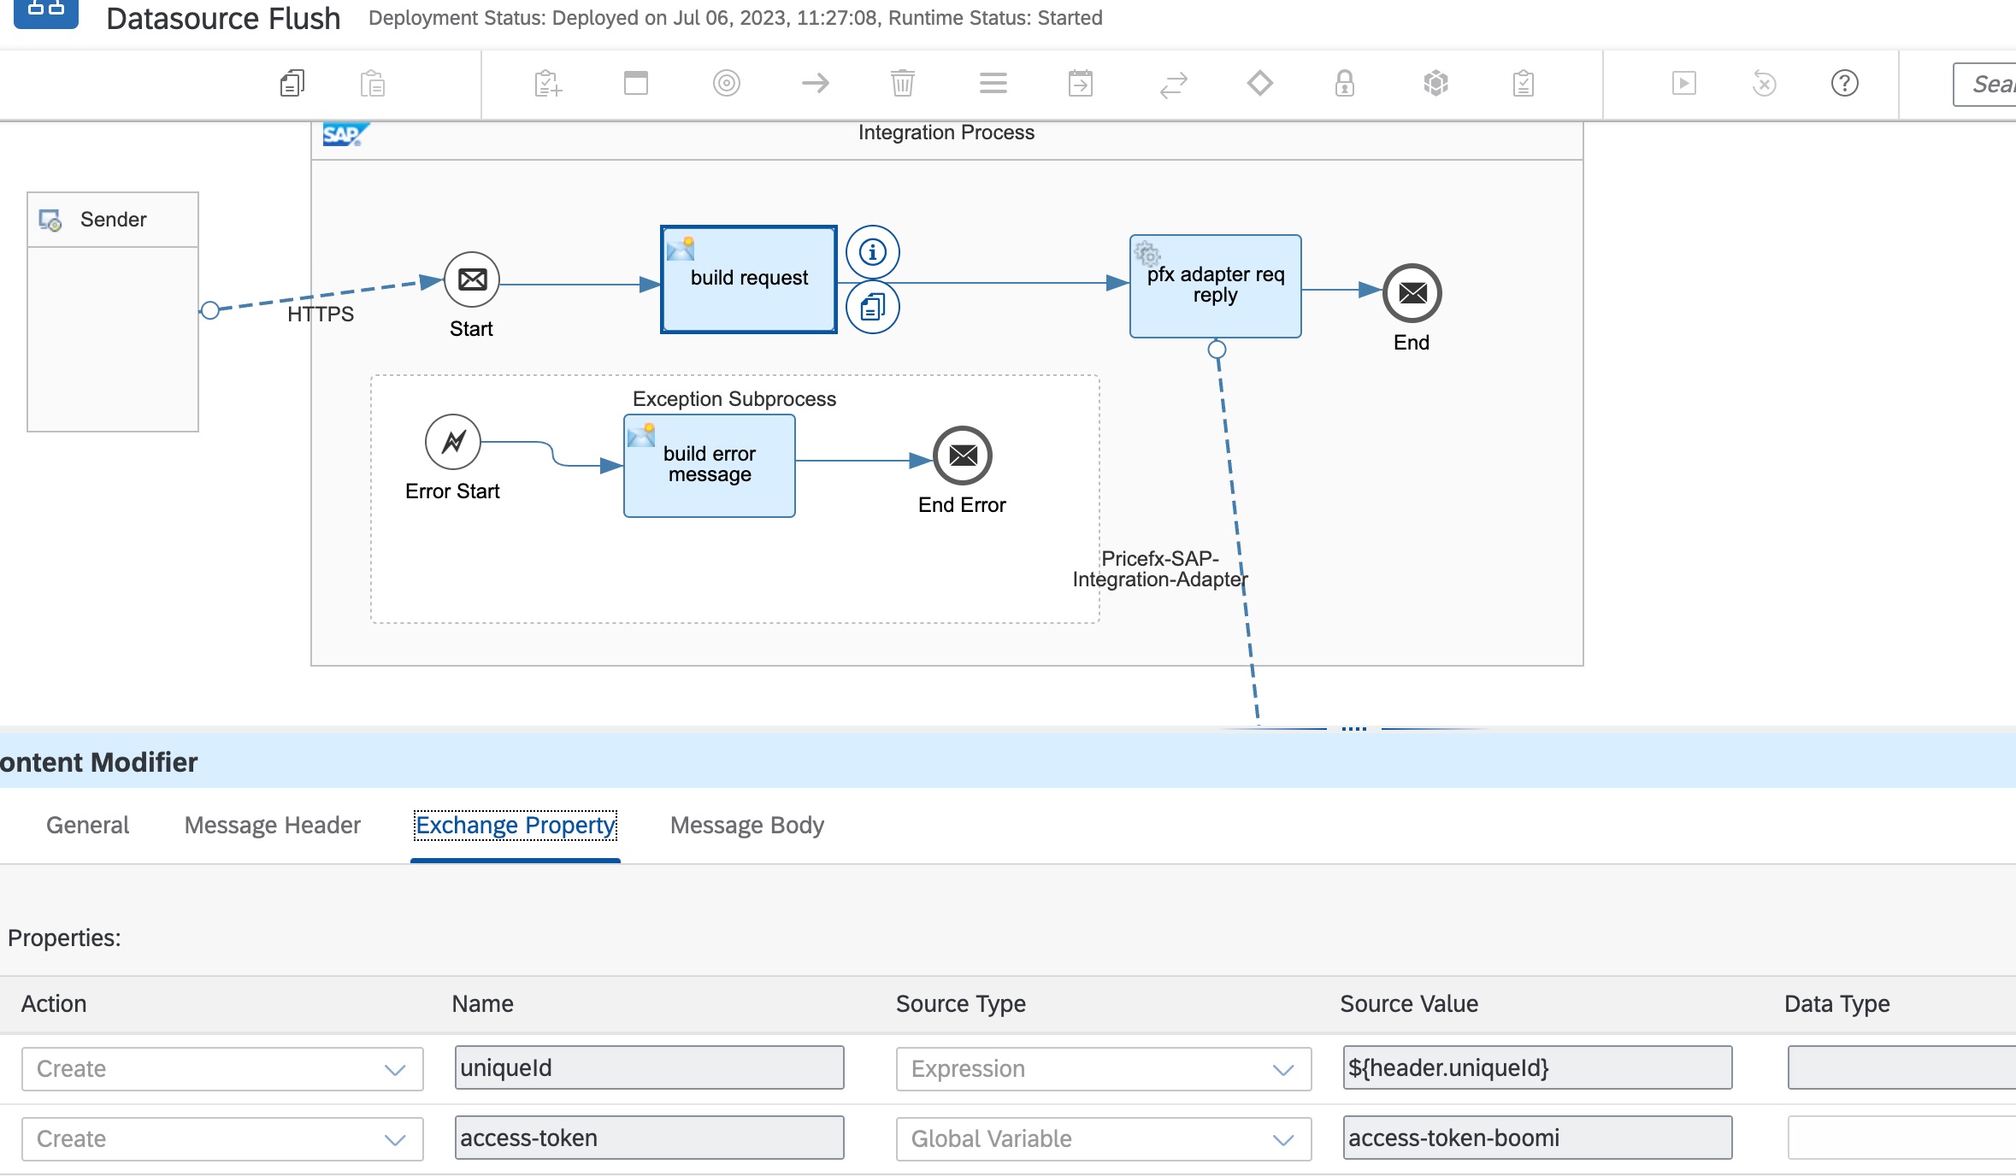The height and width of the screenshot is (1176, 2016).
Task: Select the pfx adapter req reply step
Action: point(1215,287)
